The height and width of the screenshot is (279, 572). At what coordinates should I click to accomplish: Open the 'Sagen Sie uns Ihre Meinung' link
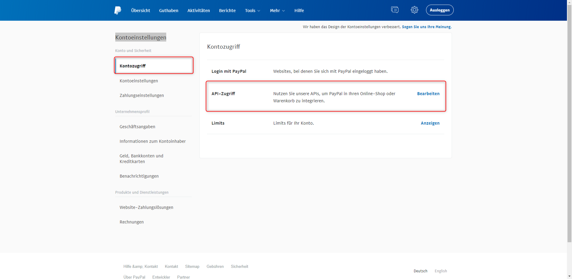click(x=427, y=27)
